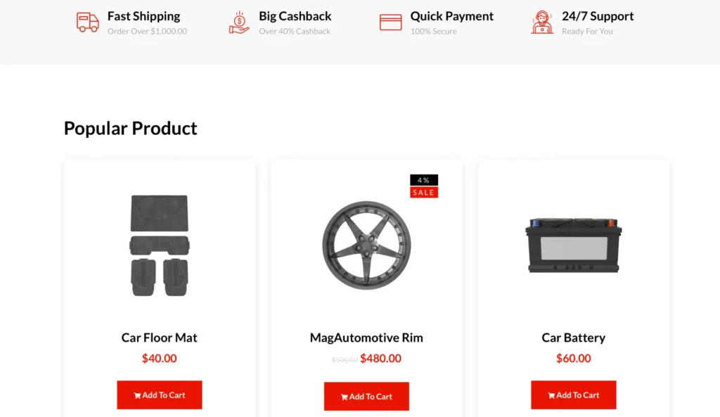Viewport: 720px width, 417px height.
Task: Click the Big Cashback hand-coin icon
Action: coord(239,23)
